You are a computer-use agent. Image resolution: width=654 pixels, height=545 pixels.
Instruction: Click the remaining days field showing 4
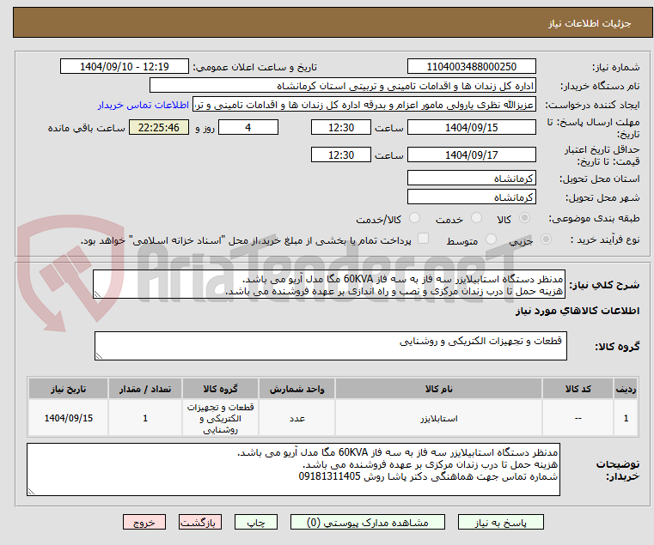[x=248, y=128]
